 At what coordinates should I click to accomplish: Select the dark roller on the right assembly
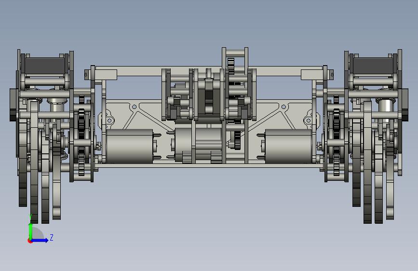tap(373, 66)
